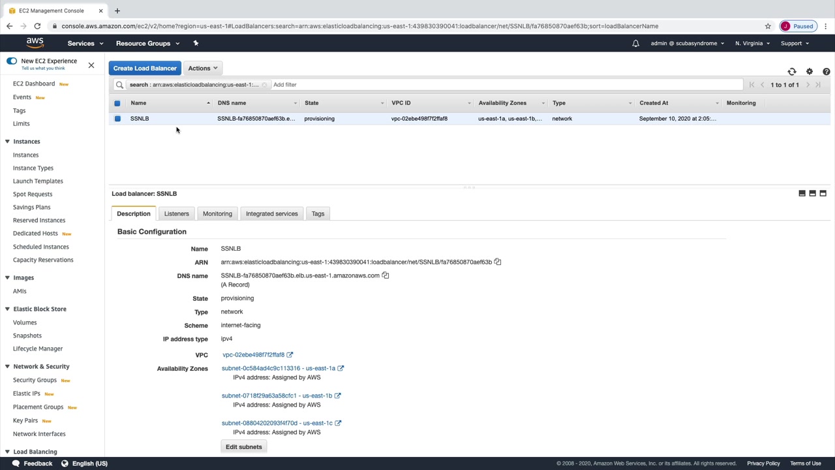Set details pane to split layout
835x470 pixels.
813,193
